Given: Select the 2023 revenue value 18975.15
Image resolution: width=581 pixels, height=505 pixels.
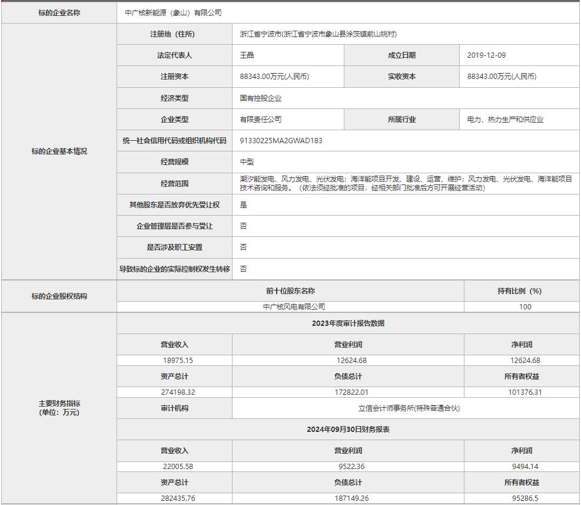Looking at the screenshot, I should (x=178, y=360).
